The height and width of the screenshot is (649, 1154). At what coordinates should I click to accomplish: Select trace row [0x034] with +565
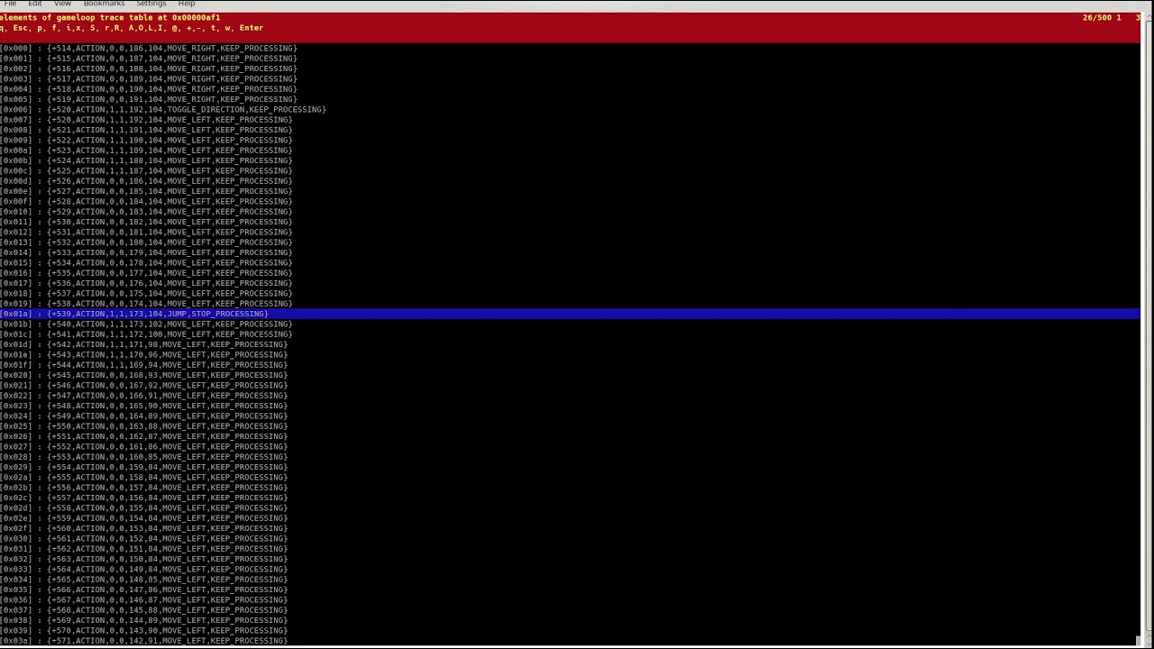click(144, 580)
